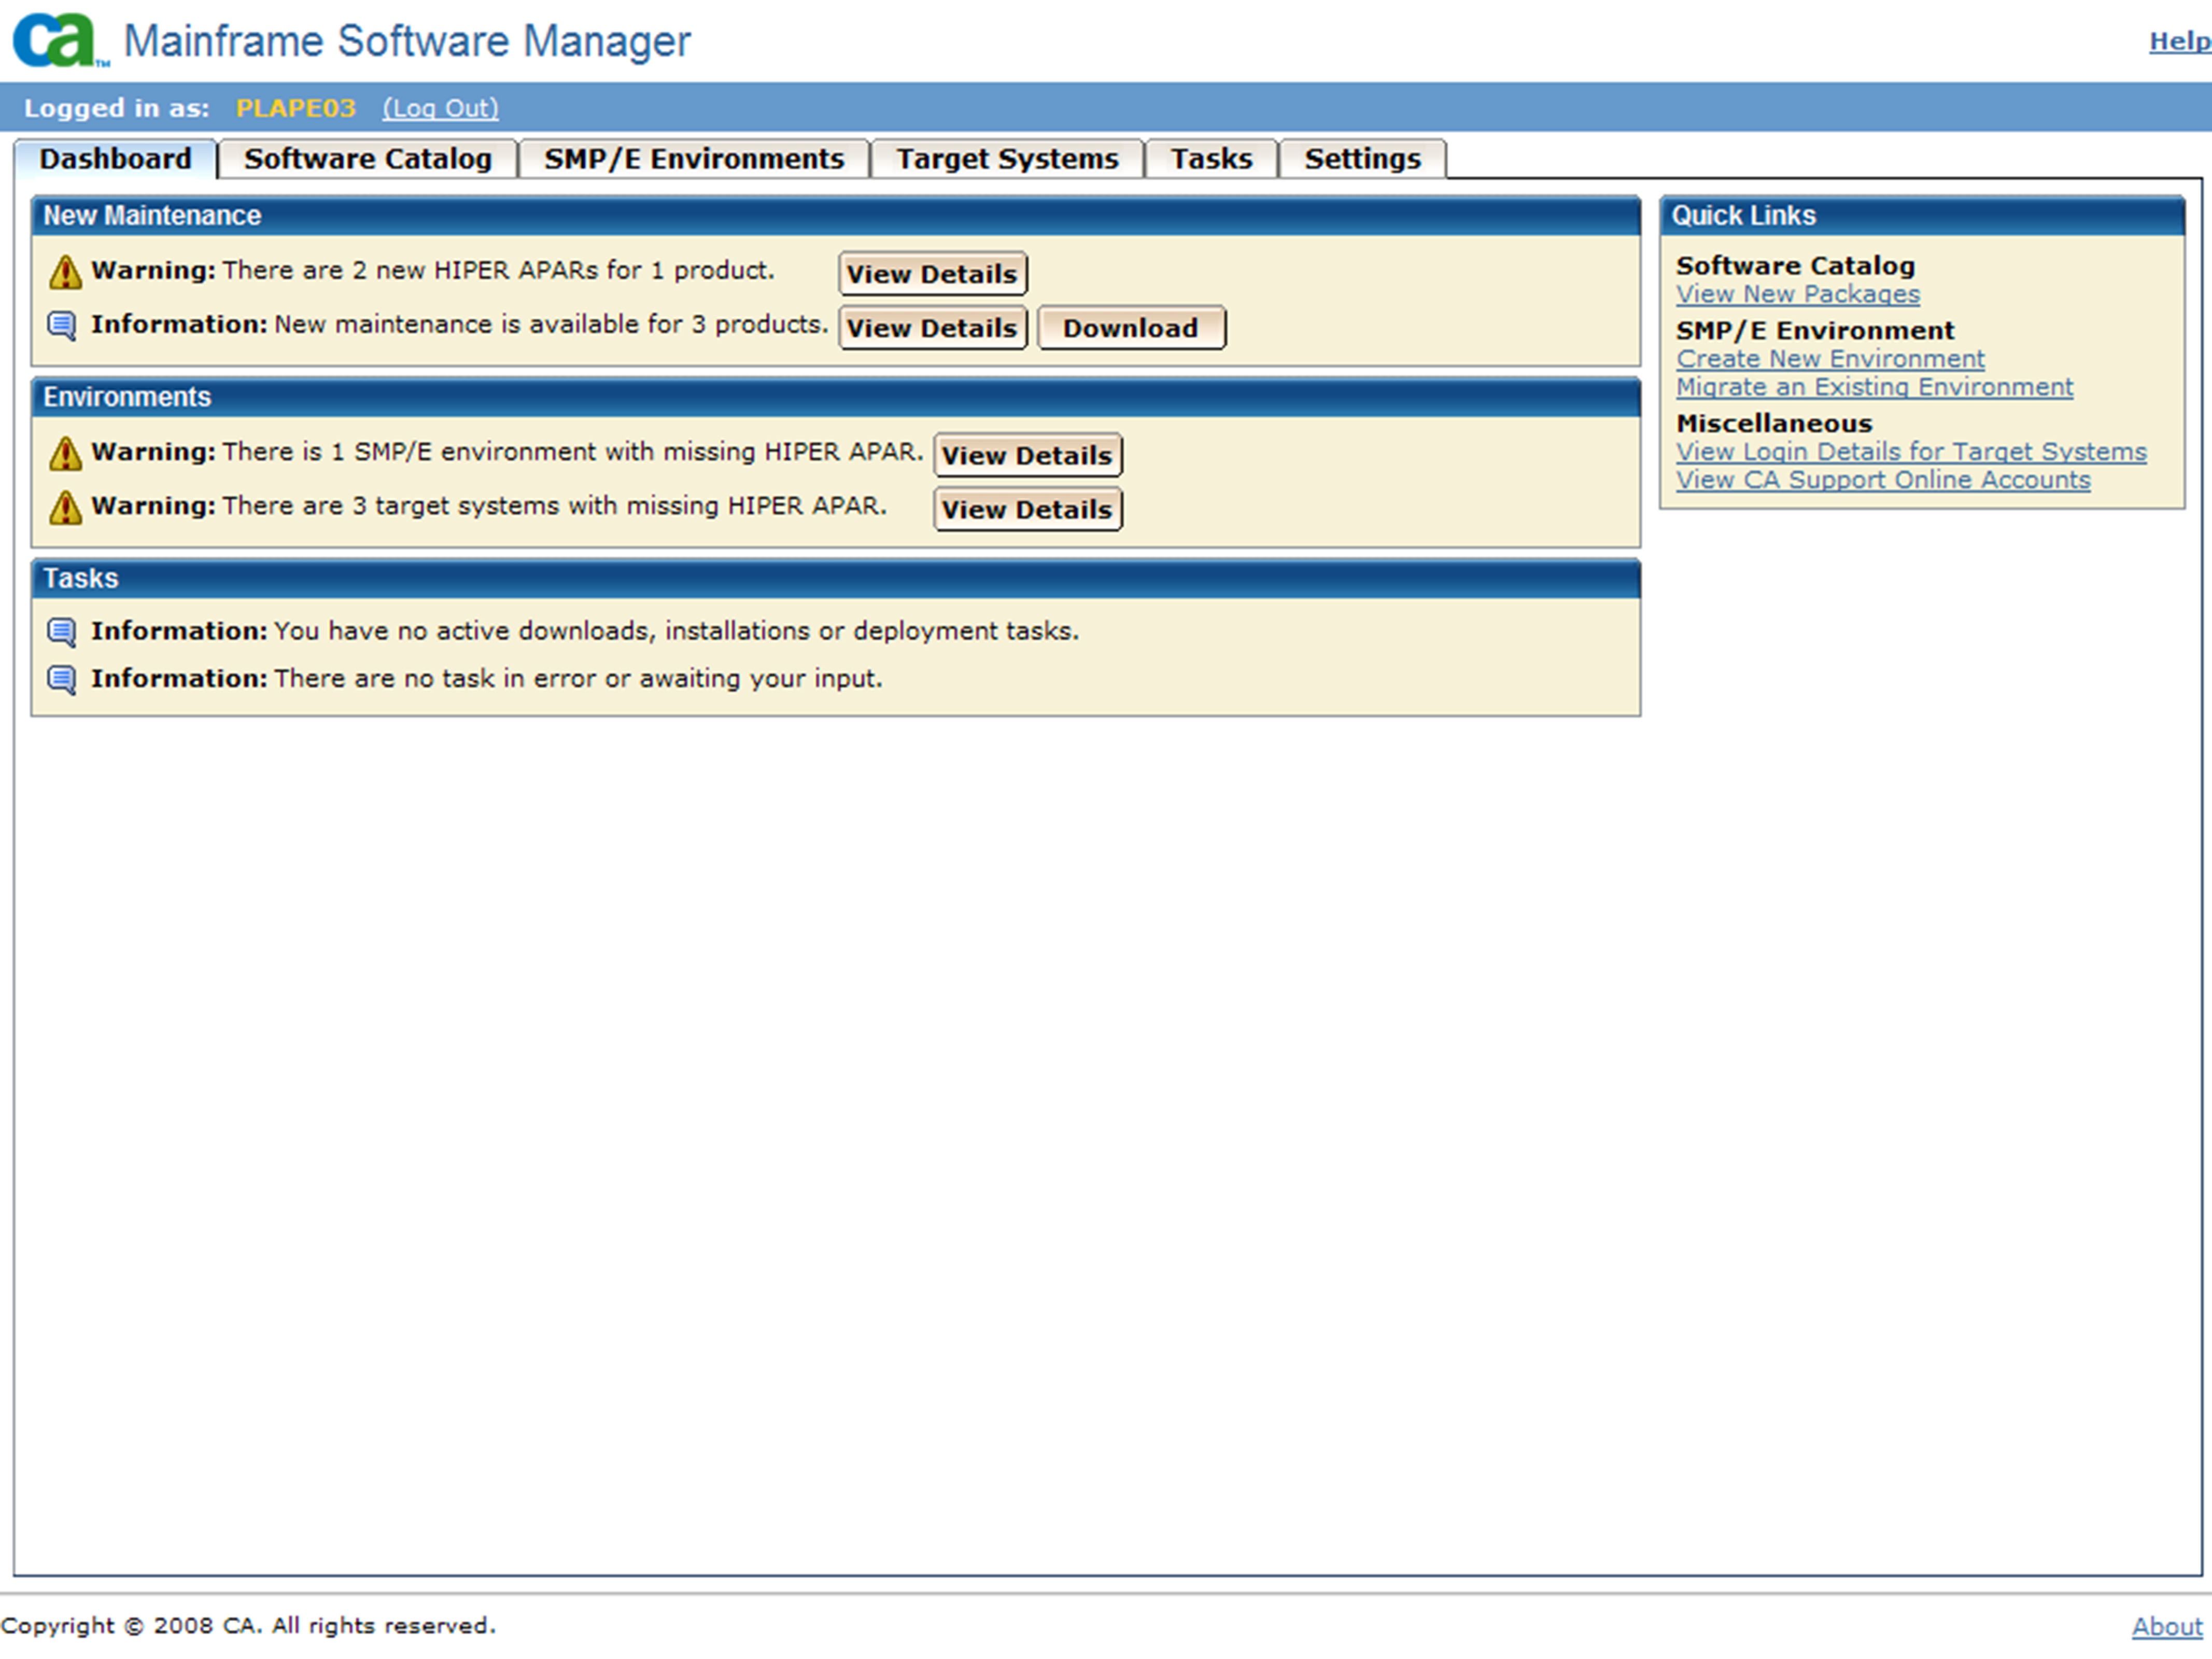Open the Settings tab
The height and width of the screenshot is (1659, 2212).
pos(1361,159)
